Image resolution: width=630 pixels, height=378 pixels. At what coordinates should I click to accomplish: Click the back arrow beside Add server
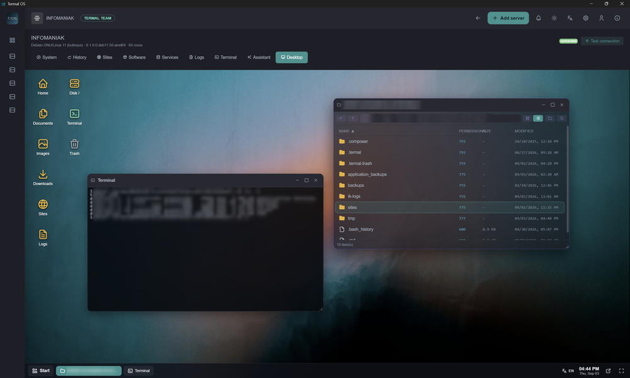(478, 18)
